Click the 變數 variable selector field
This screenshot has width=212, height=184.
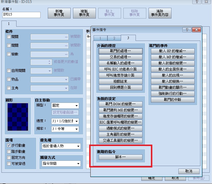click(49, 54)
